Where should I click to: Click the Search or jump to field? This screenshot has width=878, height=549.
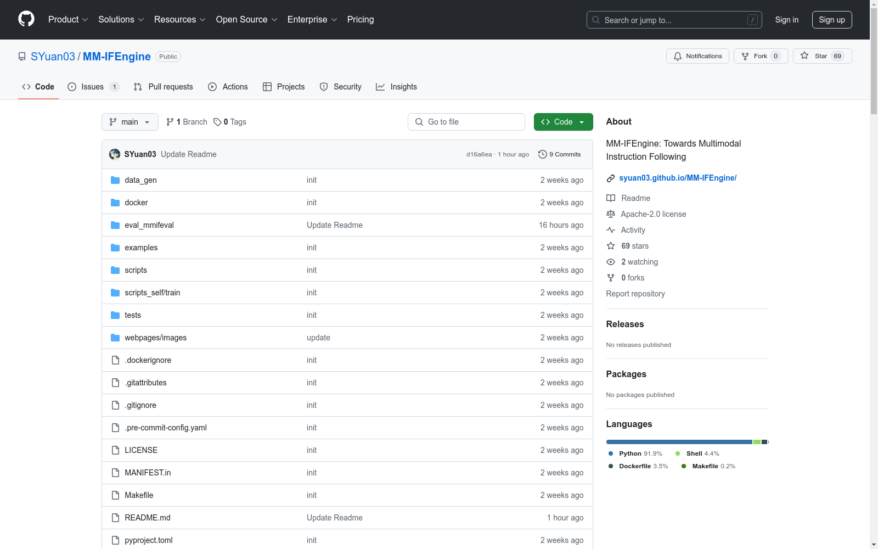(674, 20)
